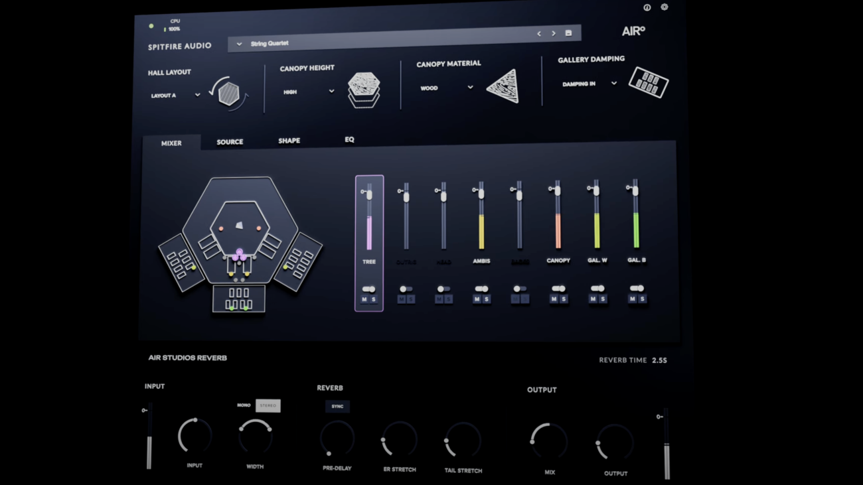Viewport: 863px width, 485px height.
Task: Switch to the Source tab
Action: (230, 142)
